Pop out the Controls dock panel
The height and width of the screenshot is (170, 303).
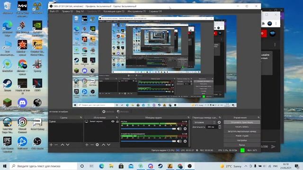click(x=258, y=118)
